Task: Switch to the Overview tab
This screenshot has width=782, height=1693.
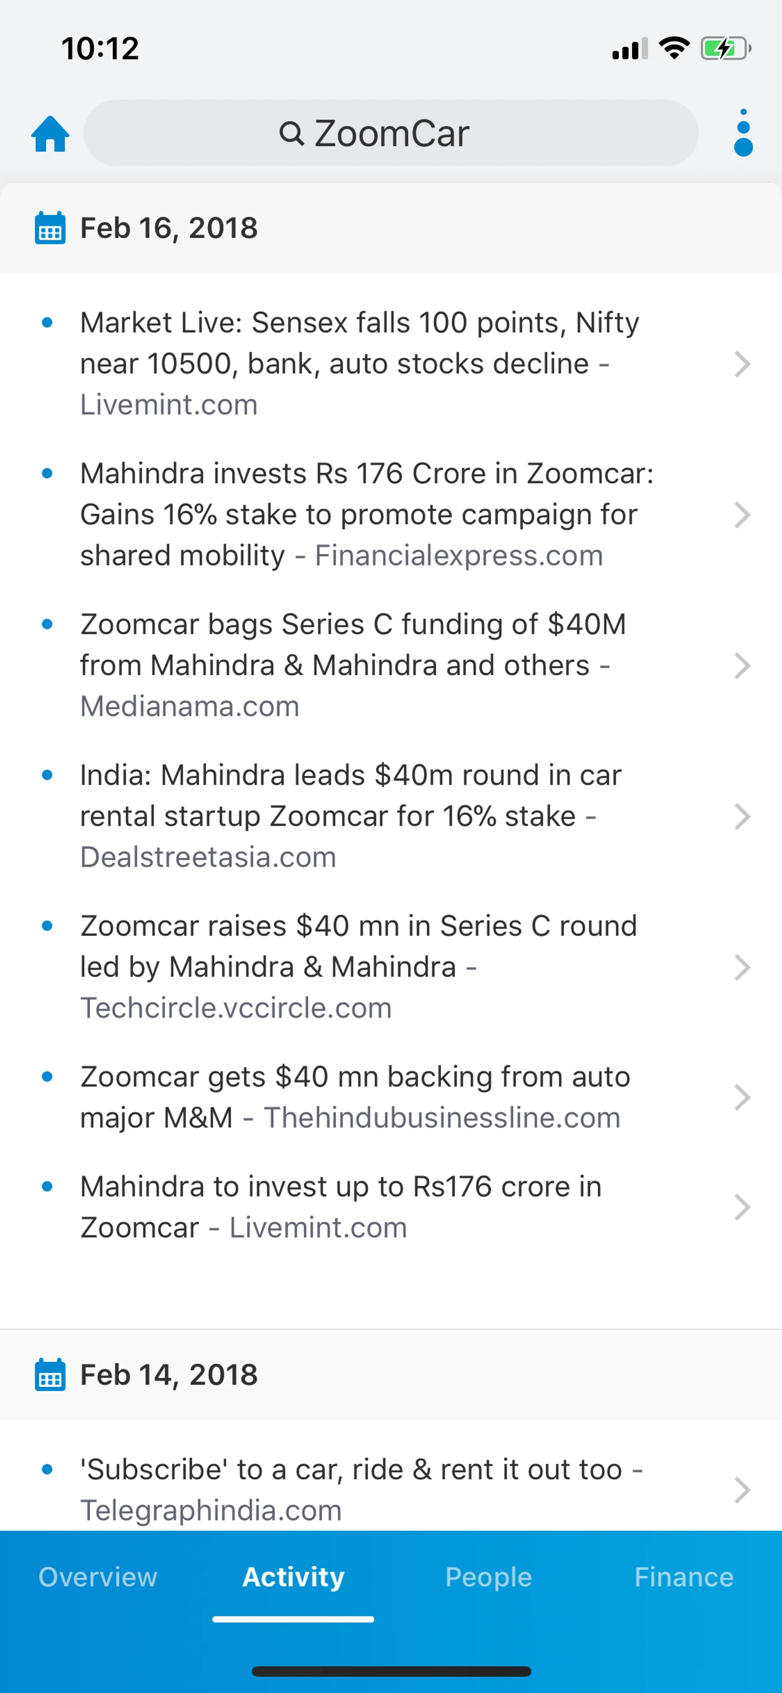Action: 98,1577
